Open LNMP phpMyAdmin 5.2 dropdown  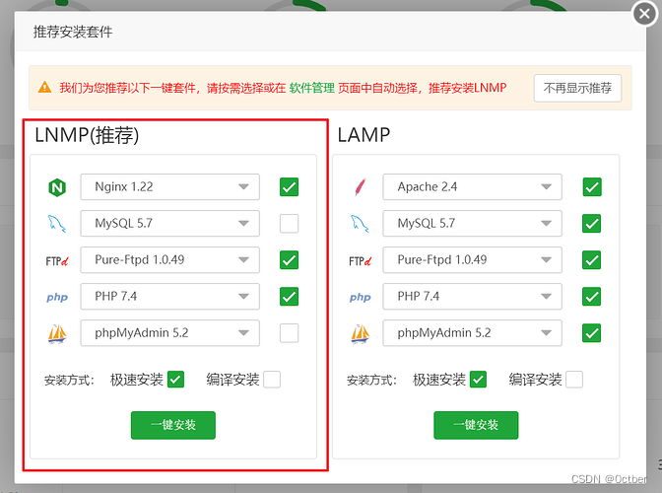[x=170, y=333]
